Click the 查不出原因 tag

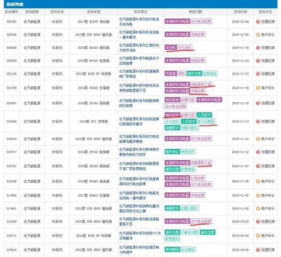(205, 121)
